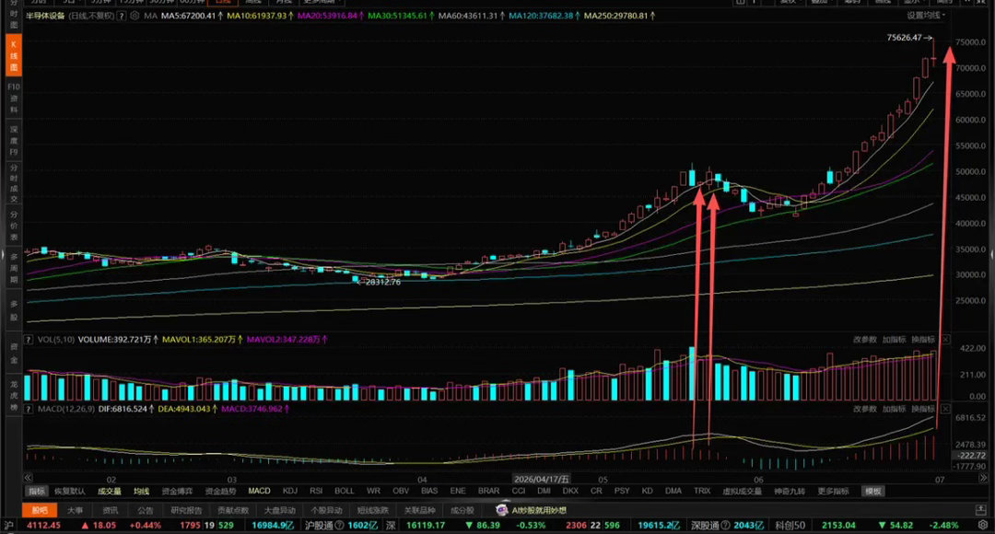Screen dimensions: 995x534
Task: Select the OBV indicator
Action: [x=401, y=491]
